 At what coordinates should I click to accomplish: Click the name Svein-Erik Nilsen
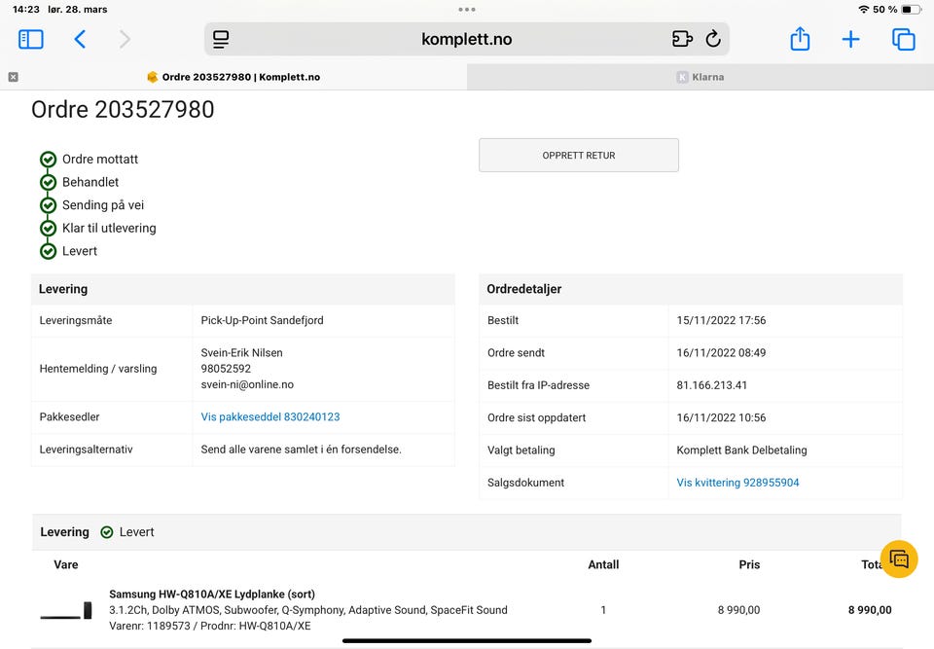242,353
